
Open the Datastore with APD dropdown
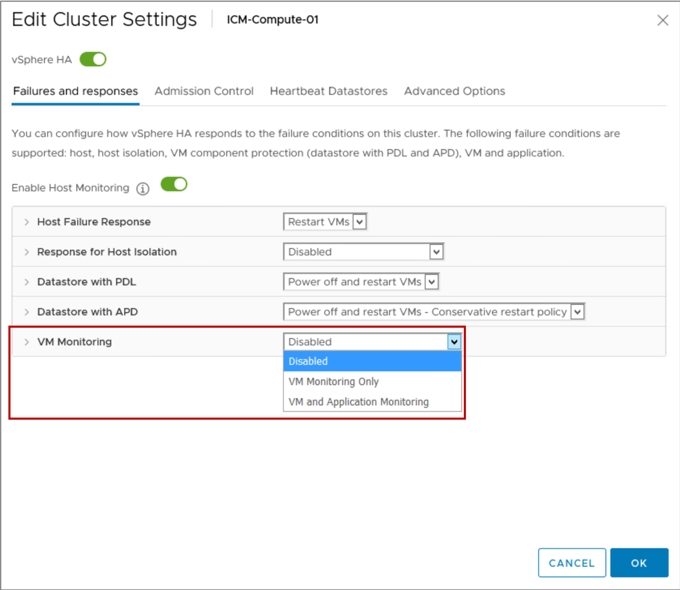tap(434, 312)
